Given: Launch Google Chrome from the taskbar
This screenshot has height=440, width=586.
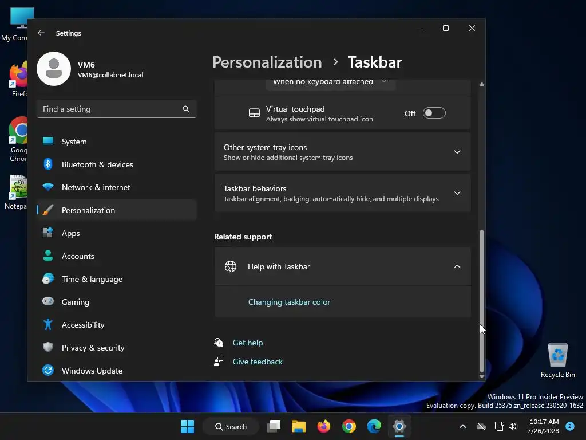Looking at the screenshot, I should point(349,426).
